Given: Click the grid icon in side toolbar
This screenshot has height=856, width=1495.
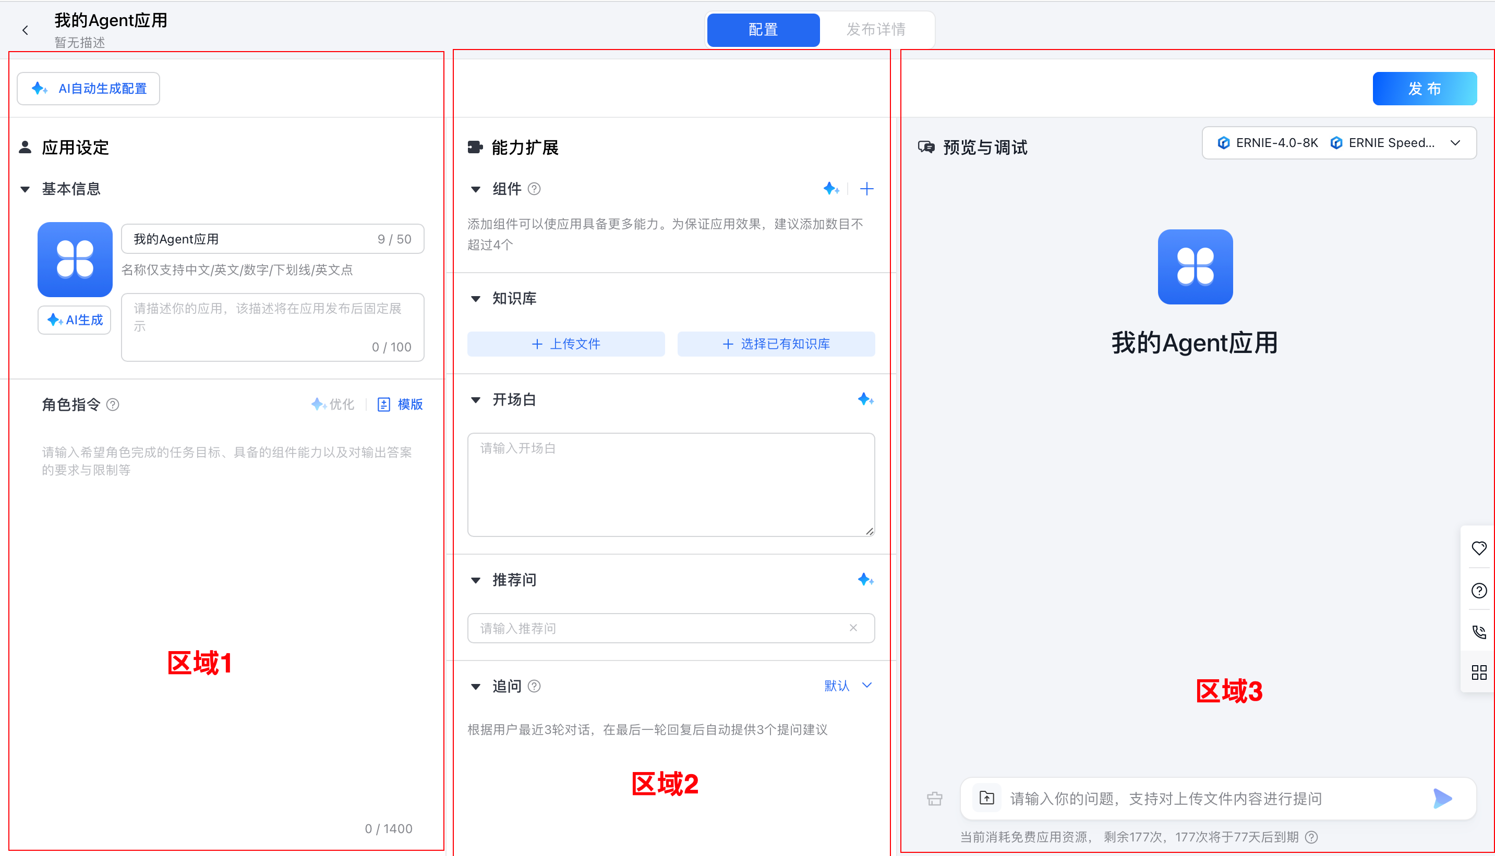Looking at the screenshot, I should point(1478,672).
